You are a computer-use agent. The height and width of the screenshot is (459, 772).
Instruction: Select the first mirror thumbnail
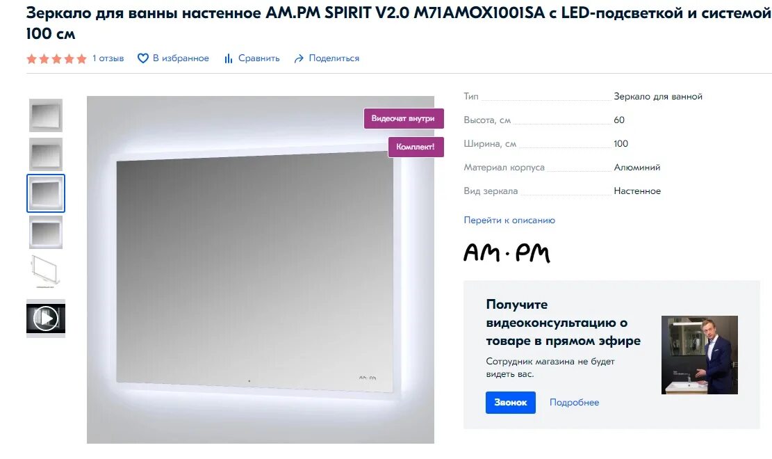46,115
